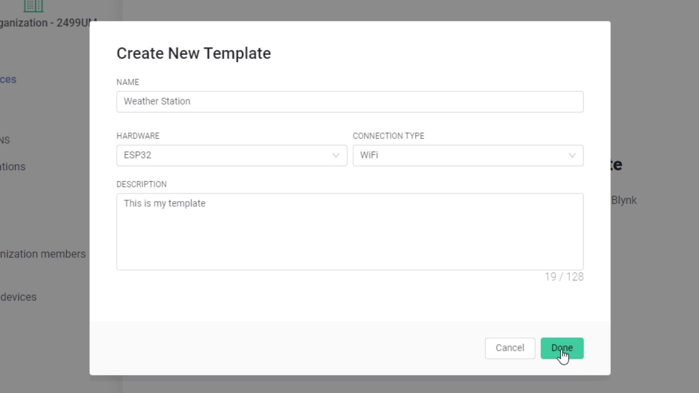
Task: Click the Weather Station name field
Action: (x=349, y=102)
